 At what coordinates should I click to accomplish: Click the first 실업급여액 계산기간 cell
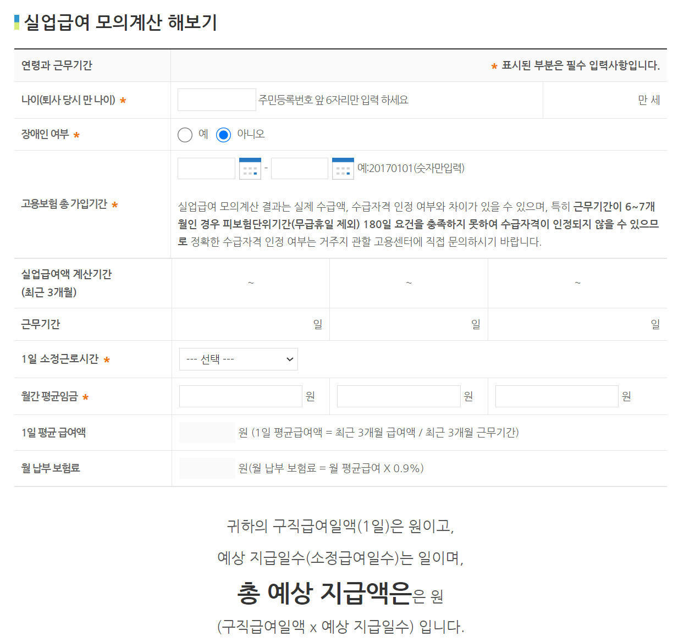[251, 283]
